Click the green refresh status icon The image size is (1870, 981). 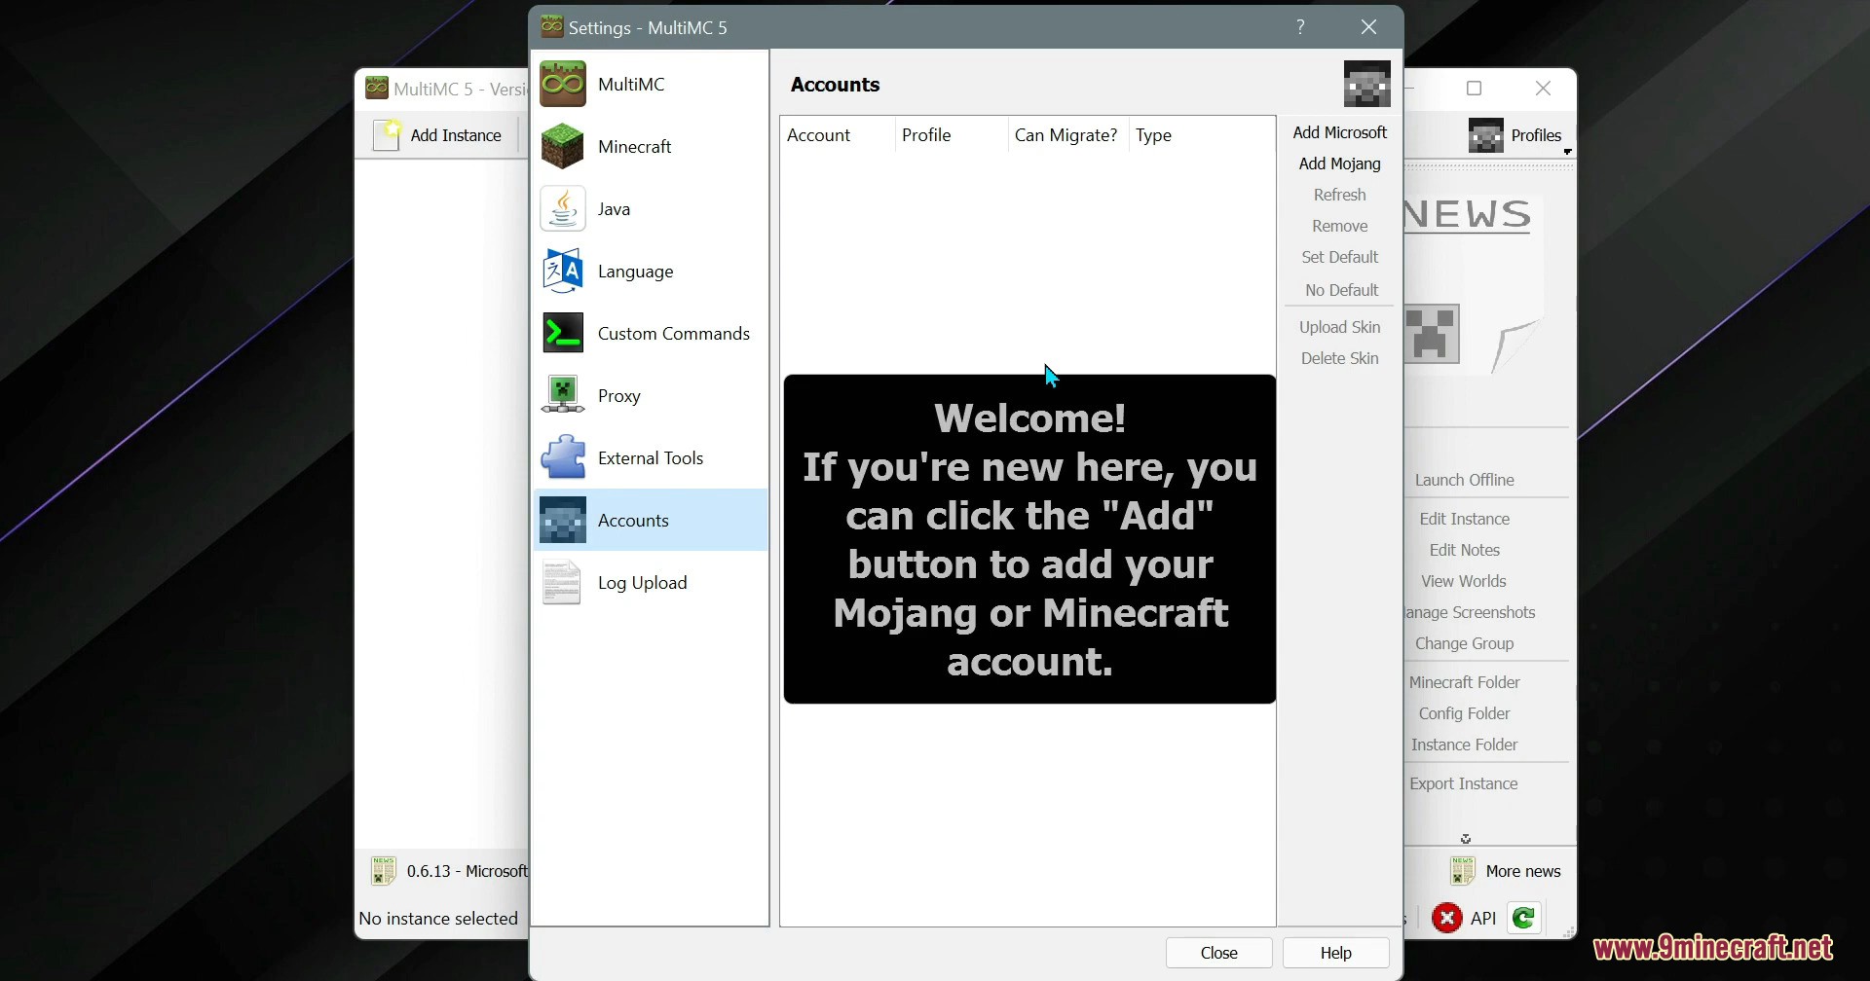[x=1524, y=918]
